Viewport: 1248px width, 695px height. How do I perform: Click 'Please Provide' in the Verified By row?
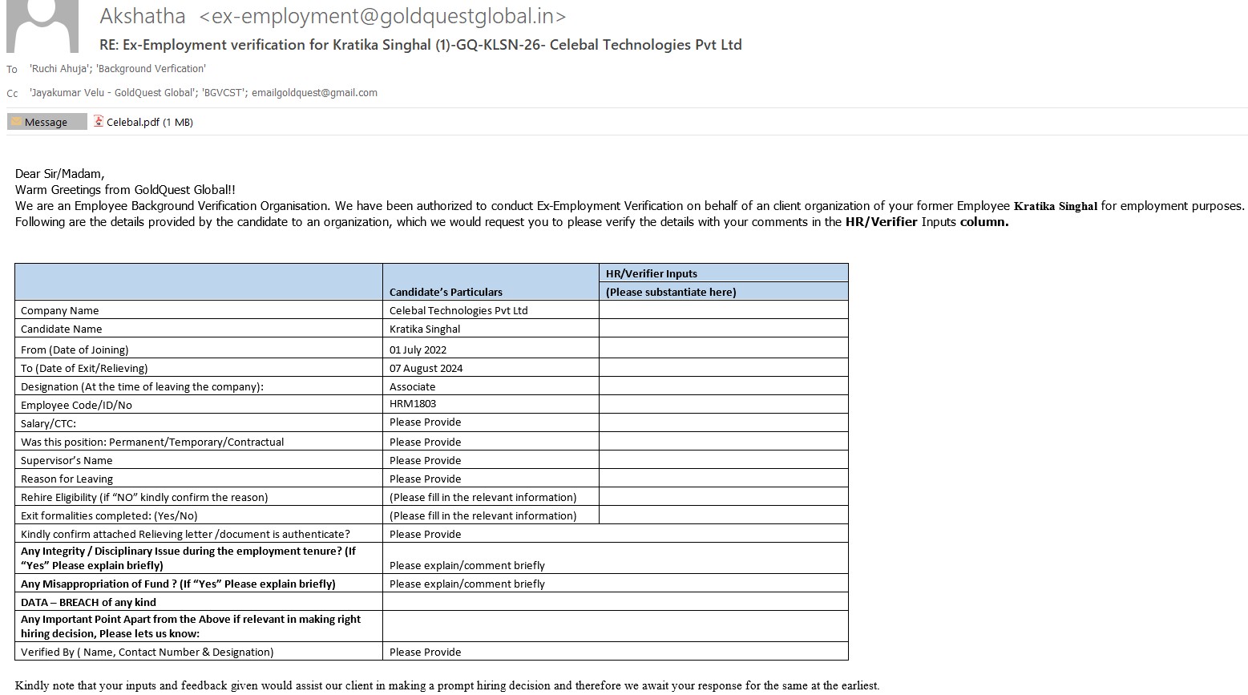click(x=425, y=652)
